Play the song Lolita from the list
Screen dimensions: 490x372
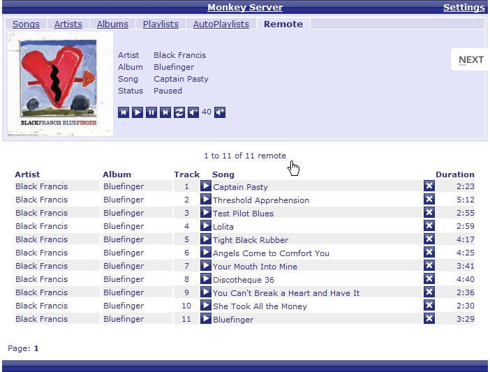206,226
